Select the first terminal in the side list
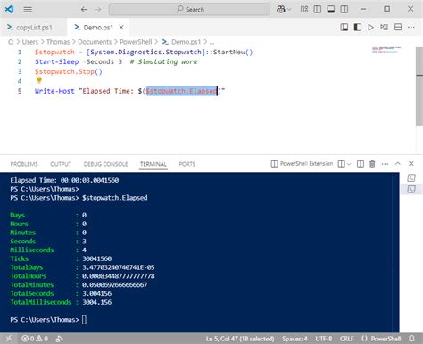 point(411,178)
